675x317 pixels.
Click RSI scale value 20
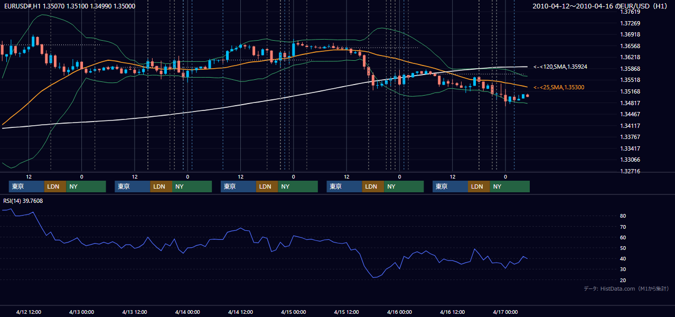[x=623, y=280]
